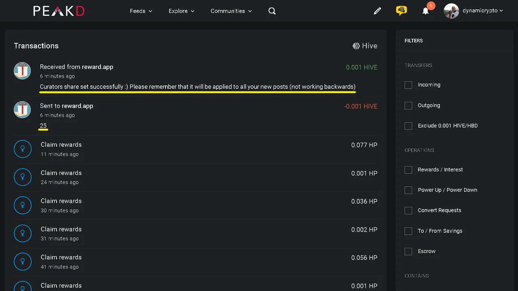Image resolution: width=518 pixels, height=291 pixels.
Task: Click the 0.056 HP reward amount
Action: point(364,257)
